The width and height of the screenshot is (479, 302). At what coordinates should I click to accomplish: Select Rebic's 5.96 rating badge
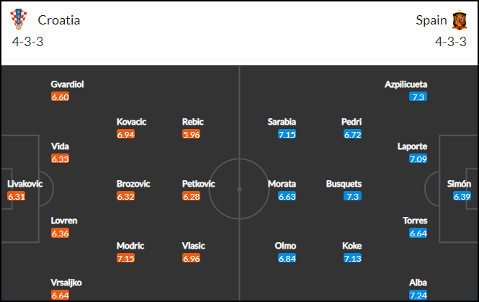point(191,134)
